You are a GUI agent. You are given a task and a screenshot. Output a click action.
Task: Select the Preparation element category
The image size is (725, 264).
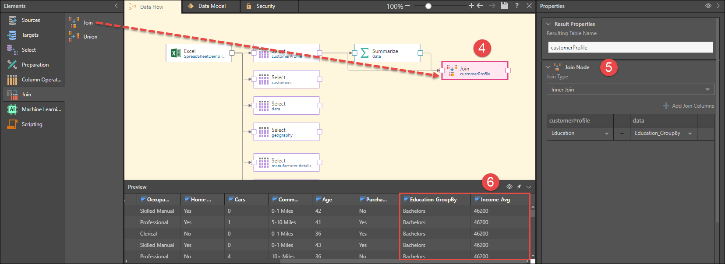[x=35, y=65]
